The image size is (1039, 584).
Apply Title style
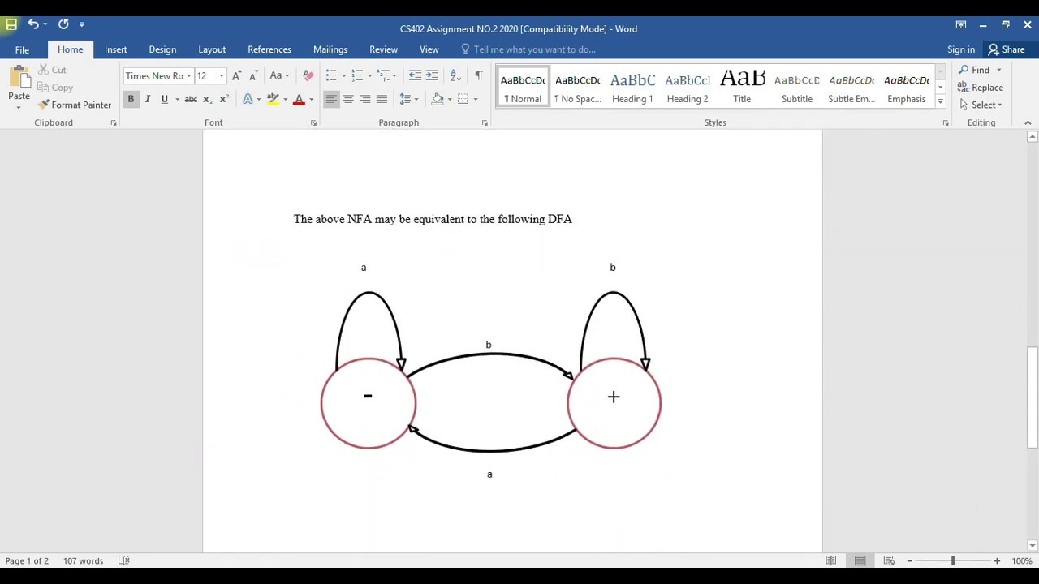(742, 88)
